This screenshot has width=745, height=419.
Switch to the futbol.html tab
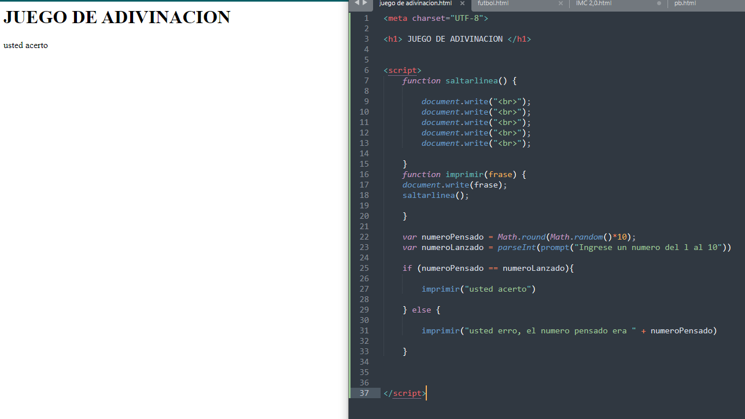pyautogui.click(x=493, y=3)
